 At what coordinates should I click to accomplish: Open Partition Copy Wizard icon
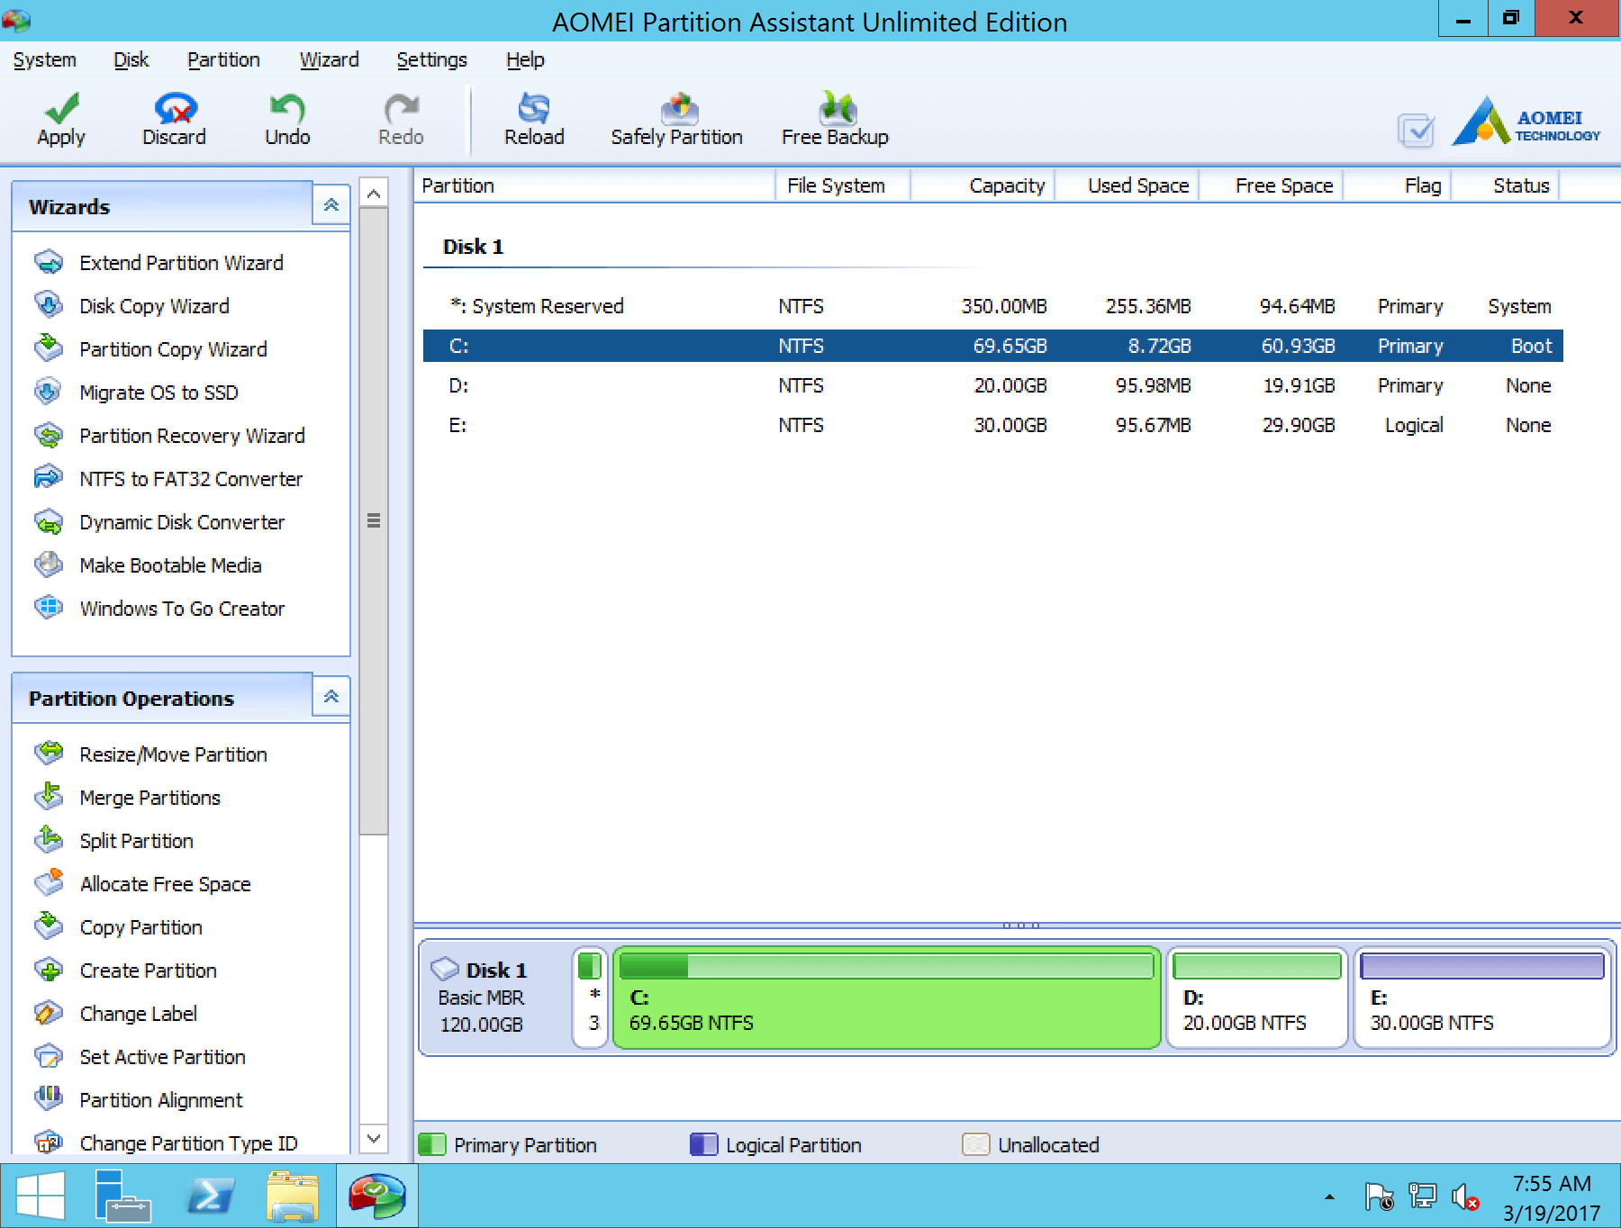49,348
